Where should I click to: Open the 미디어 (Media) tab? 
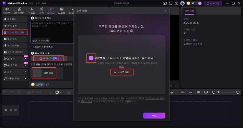[7, 11]
